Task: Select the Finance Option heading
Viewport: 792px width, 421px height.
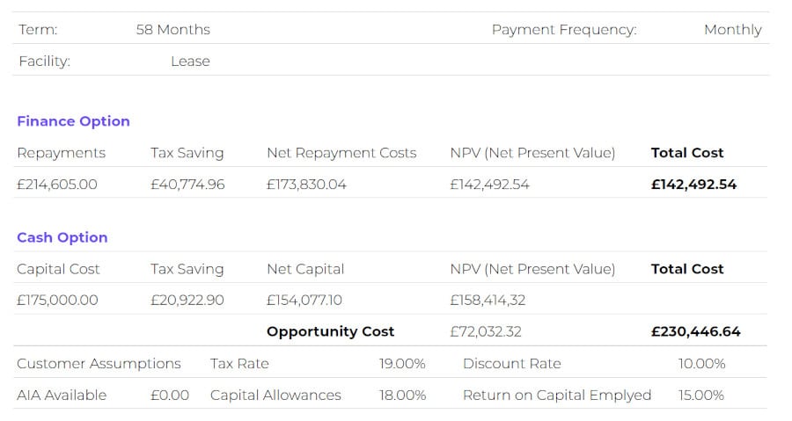Action: (73, 121)
